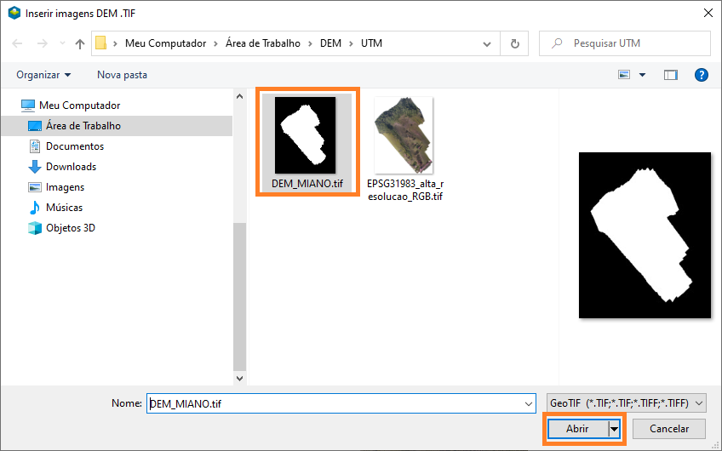Viewport: 722px width, 451px height.
Task: Click the up one level arrow
Action: pyautogui.click(x=80, y=43)
